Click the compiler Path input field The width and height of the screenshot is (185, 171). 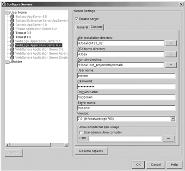point(125,139)
